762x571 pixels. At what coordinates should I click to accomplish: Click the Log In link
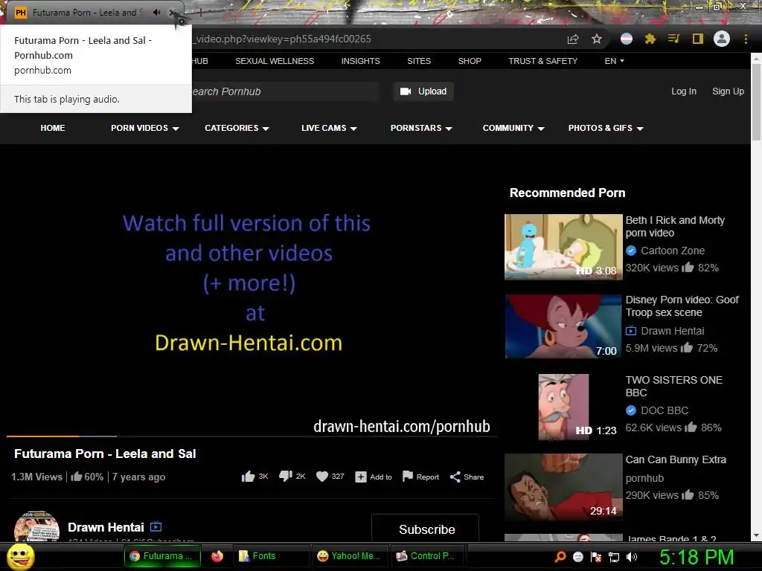(684, 91)
